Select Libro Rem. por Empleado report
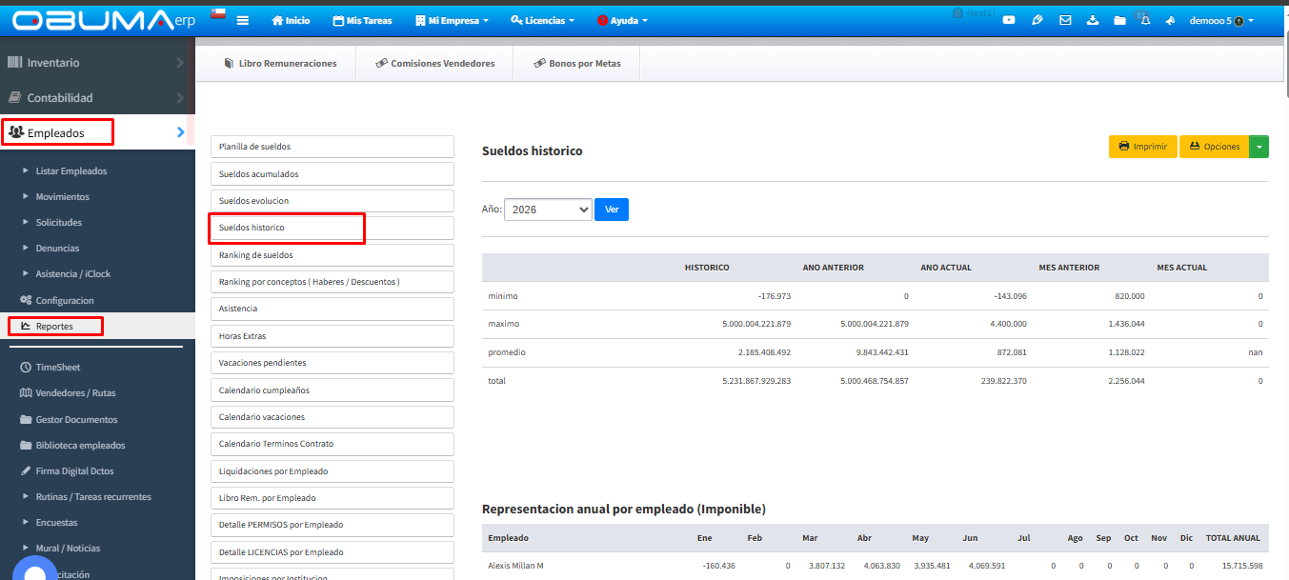The height and width of the screenshot is (580, 1289). point(332,498)
